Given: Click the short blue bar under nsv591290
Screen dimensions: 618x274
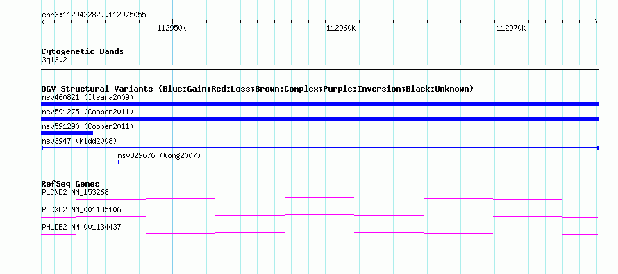Looking at the screenshot, I should click(67, 133).
